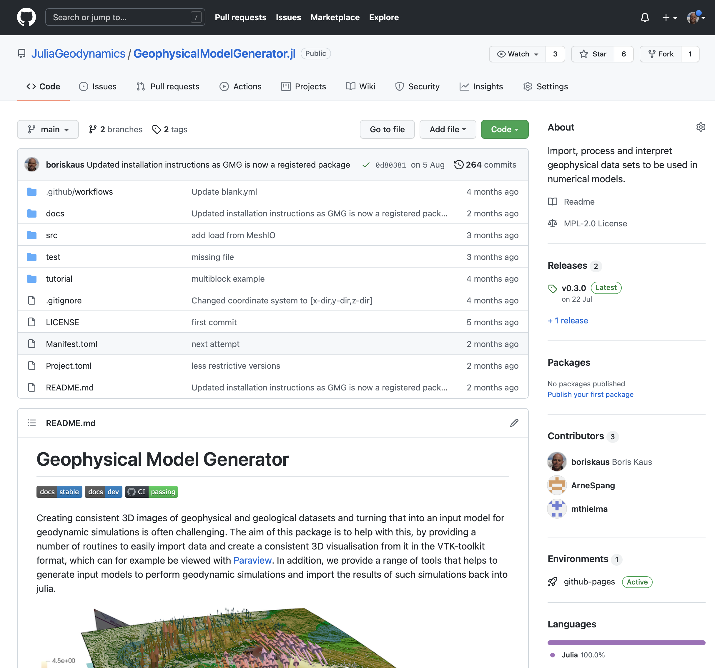Open the Security tab

coord(418,87)
